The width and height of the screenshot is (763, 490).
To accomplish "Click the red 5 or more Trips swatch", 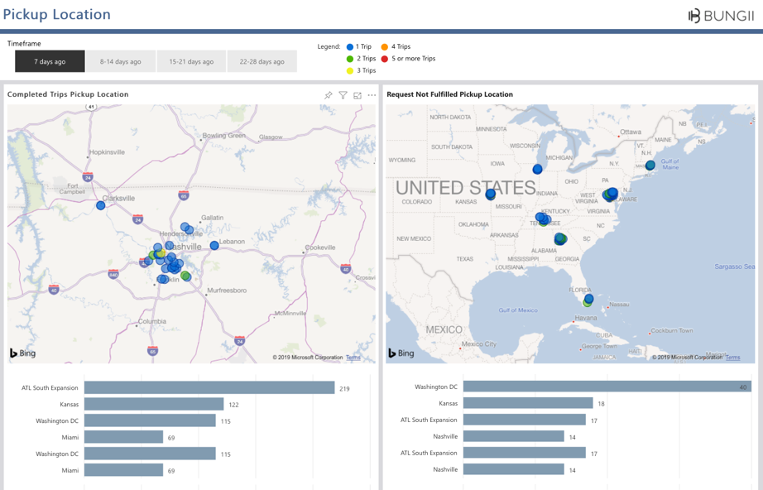I will 385,59.
